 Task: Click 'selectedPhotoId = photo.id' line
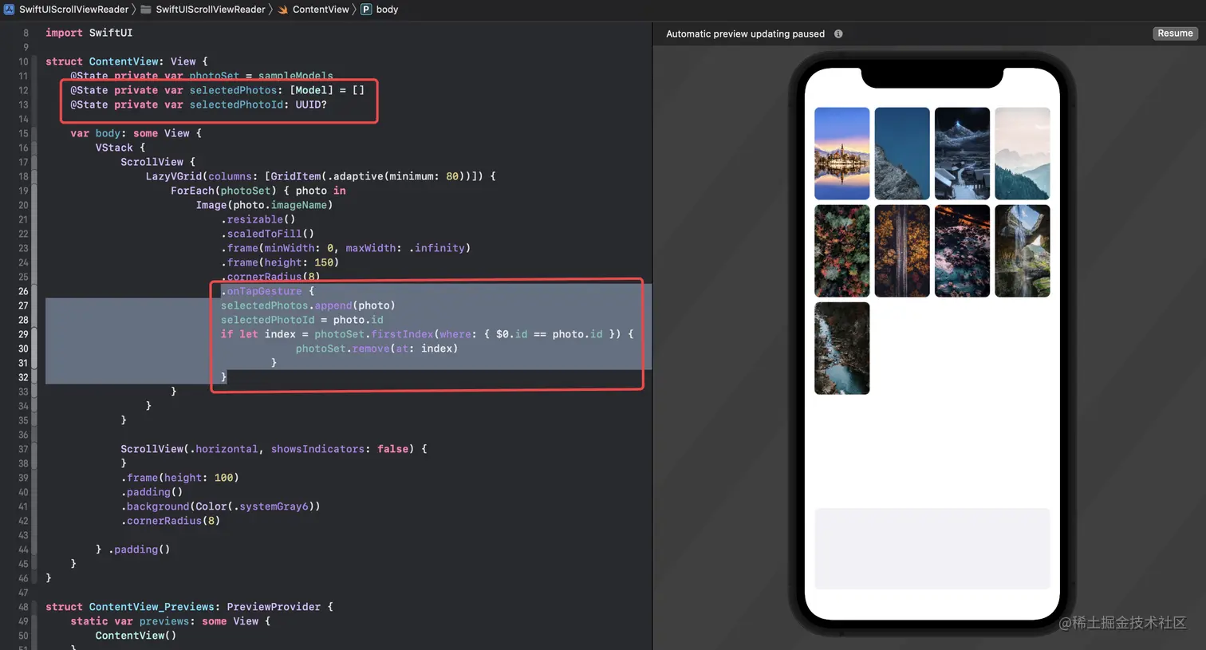click(x=301, y=320)
